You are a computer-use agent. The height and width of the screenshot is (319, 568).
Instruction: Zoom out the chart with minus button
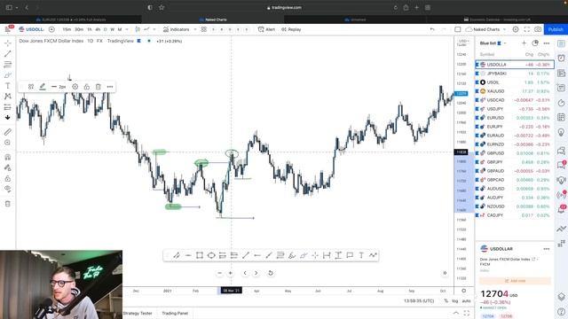pos(219,273)
